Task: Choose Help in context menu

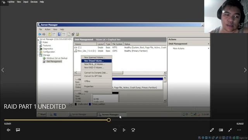Action: 96,92
